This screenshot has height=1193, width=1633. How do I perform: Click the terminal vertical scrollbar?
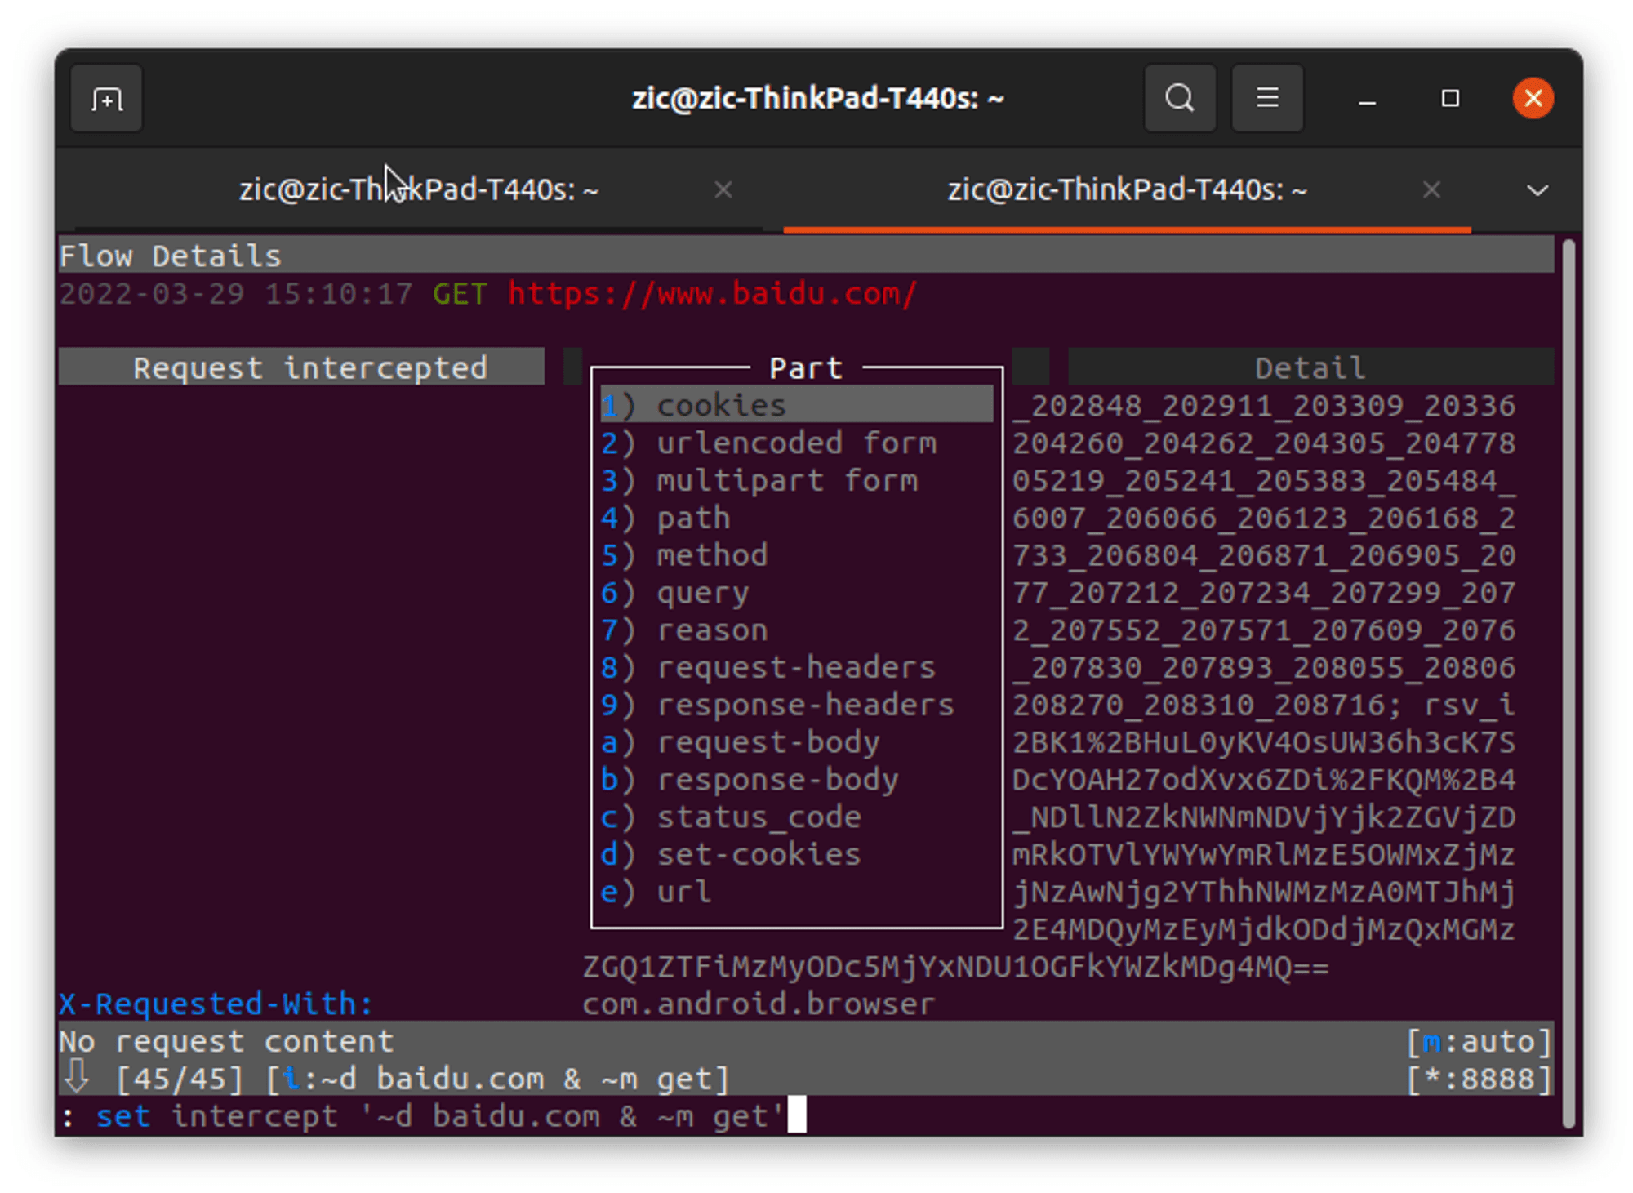(x=1568, y=683)
